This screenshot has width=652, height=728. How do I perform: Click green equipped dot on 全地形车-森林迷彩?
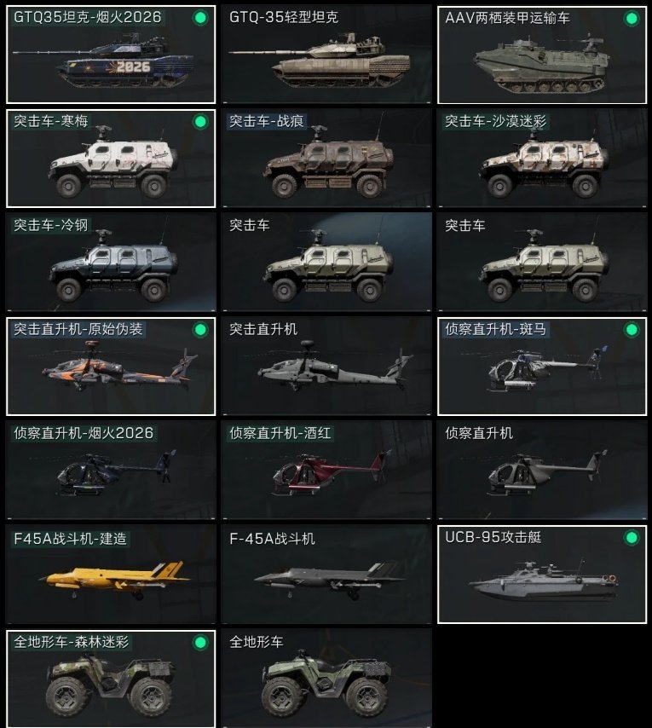tap(200, 643)
